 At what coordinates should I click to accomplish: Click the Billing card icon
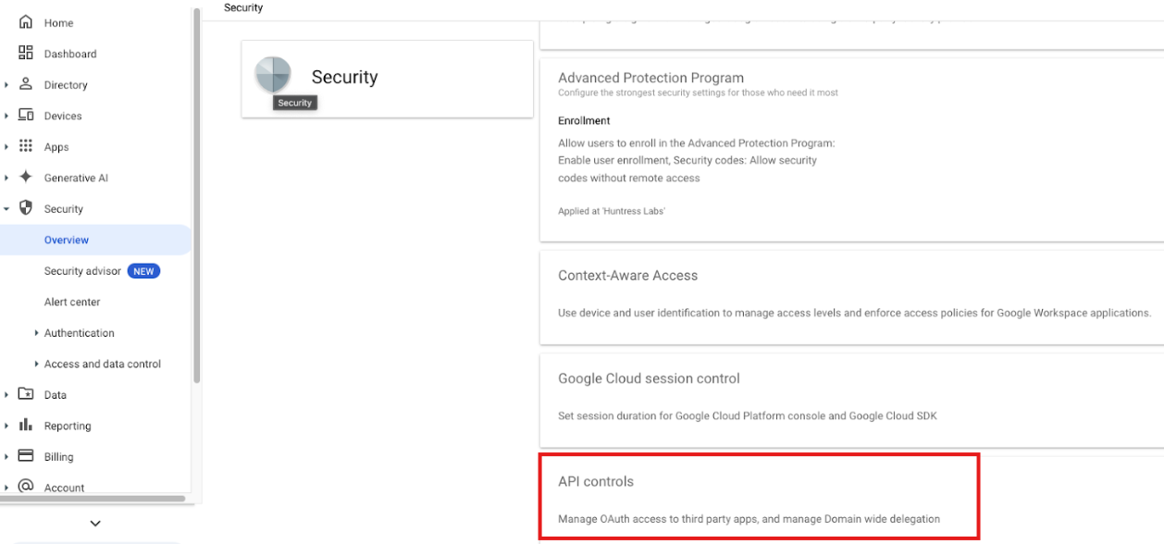(x=26, y=456)
